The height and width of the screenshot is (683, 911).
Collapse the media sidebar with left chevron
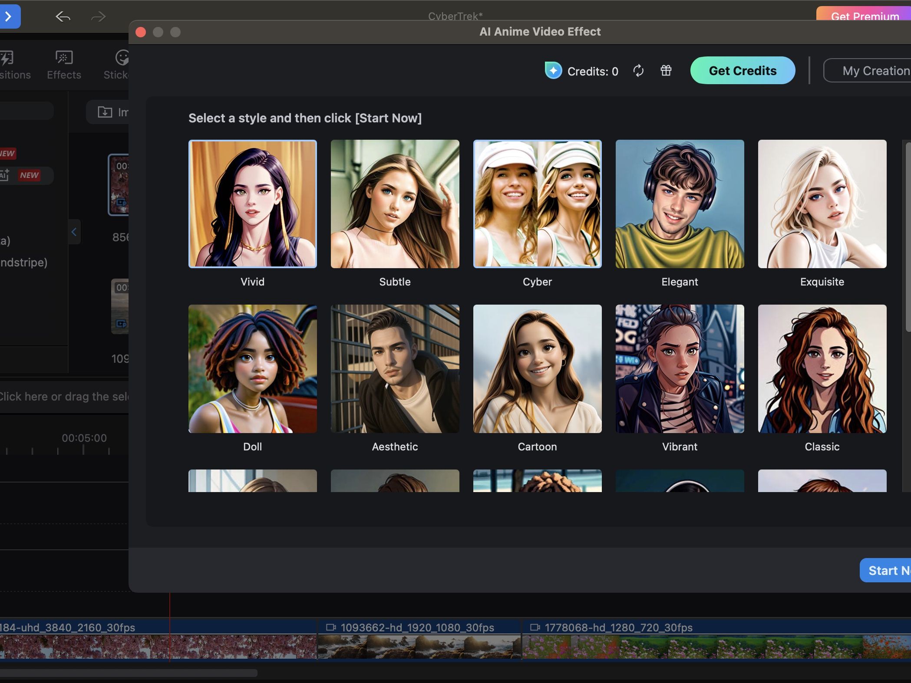[x=74, y=232]
